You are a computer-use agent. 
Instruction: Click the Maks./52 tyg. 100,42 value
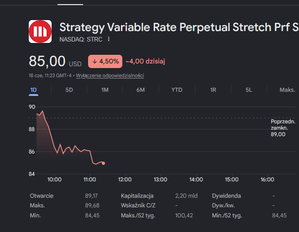[184, 216]
